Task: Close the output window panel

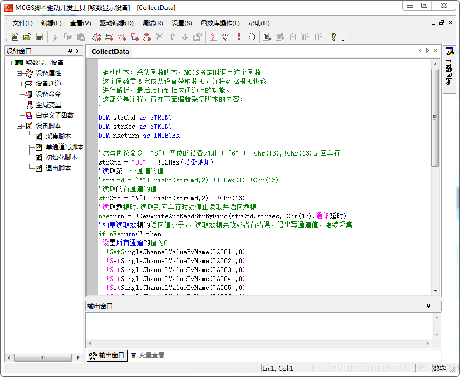Action: [x=436, y=306]
